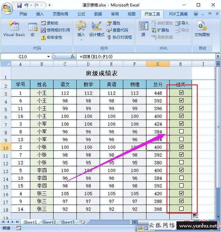The height and width of the screenshot is (232, 221).
Task: Open the Document Panel (文档面板)
Action: (202, 29)
